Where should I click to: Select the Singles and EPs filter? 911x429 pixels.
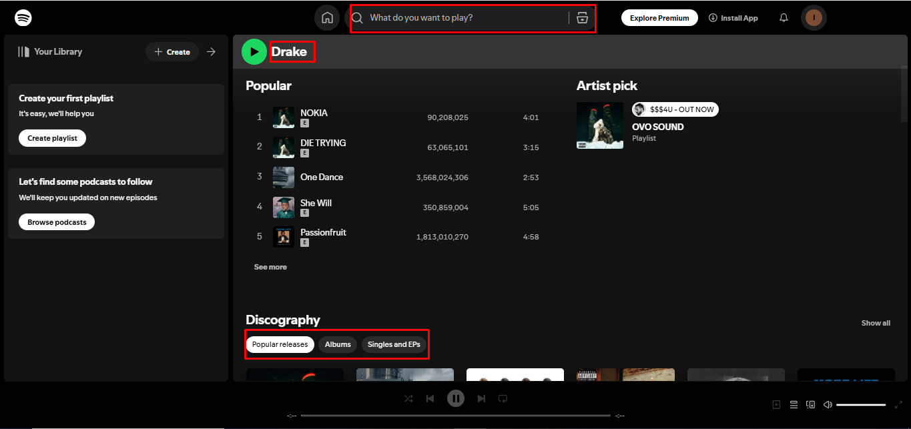(x=394, y=344)
